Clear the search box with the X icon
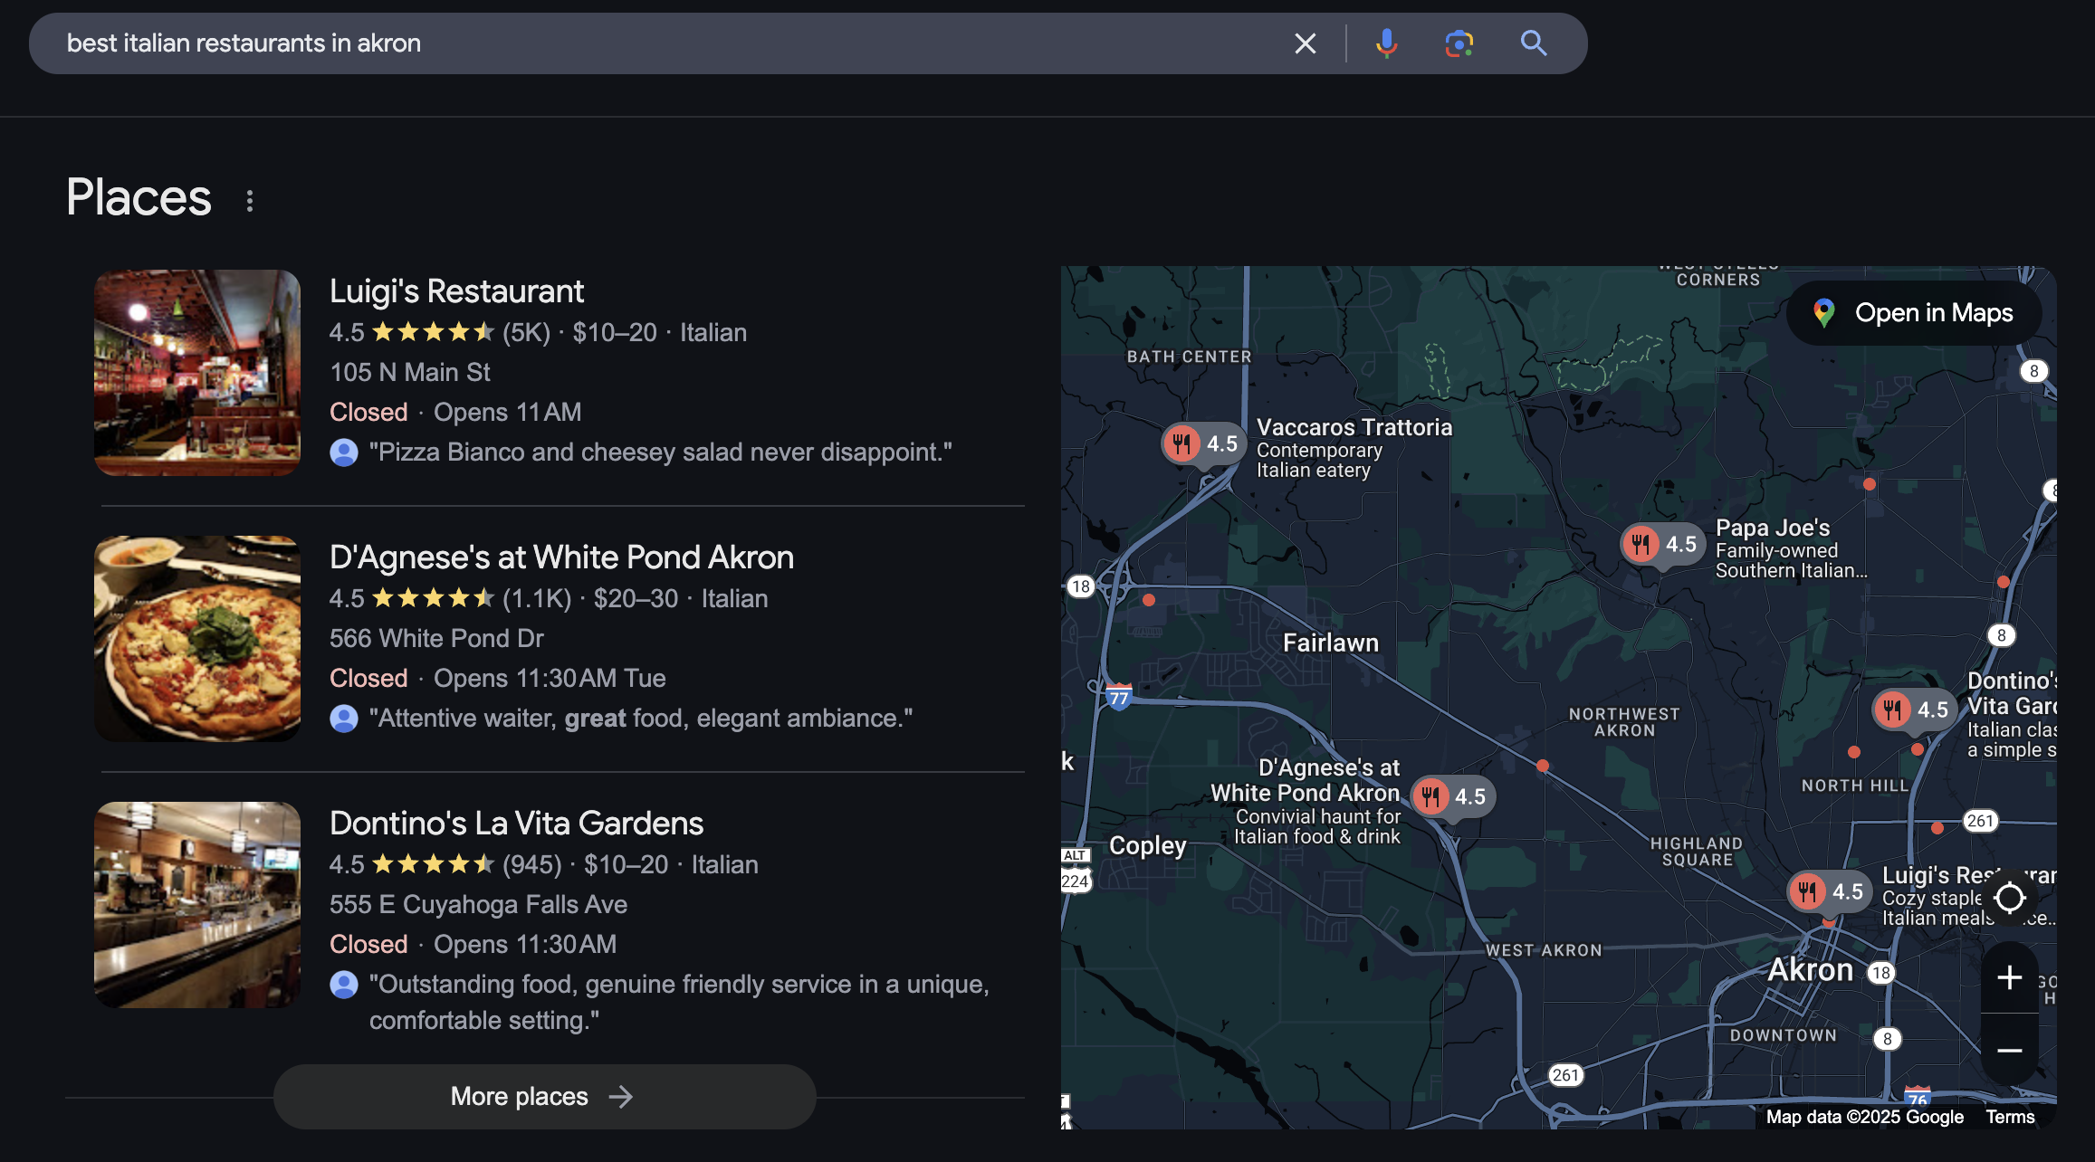The height and width of the screenshot is (1162, 2095). (x=1305, y=43)
